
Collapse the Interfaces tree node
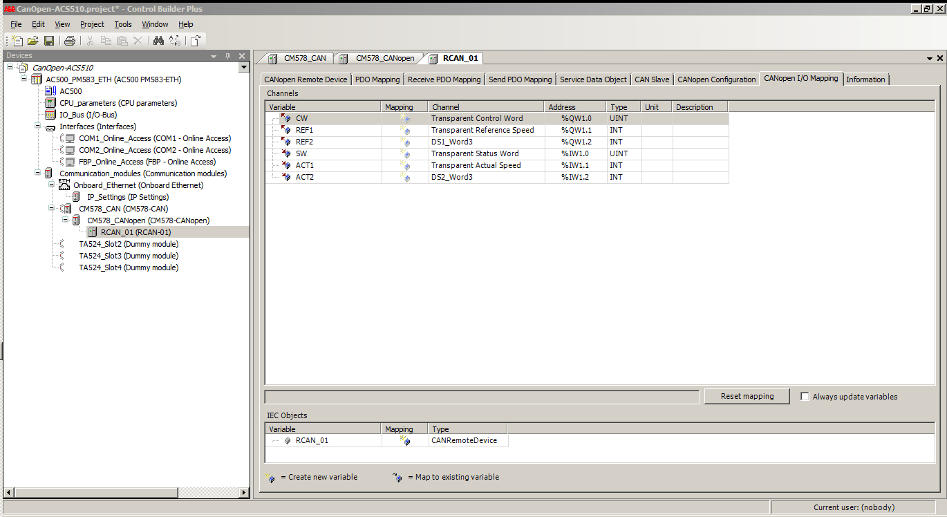(37, 126)
